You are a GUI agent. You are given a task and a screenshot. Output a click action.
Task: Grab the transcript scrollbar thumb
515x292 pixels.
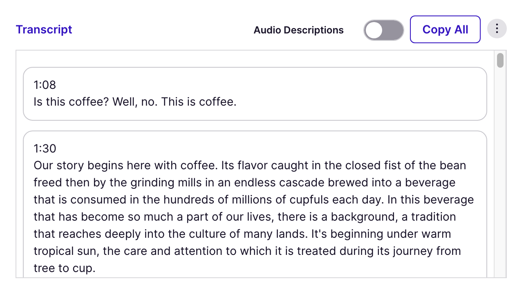point(500,60)
